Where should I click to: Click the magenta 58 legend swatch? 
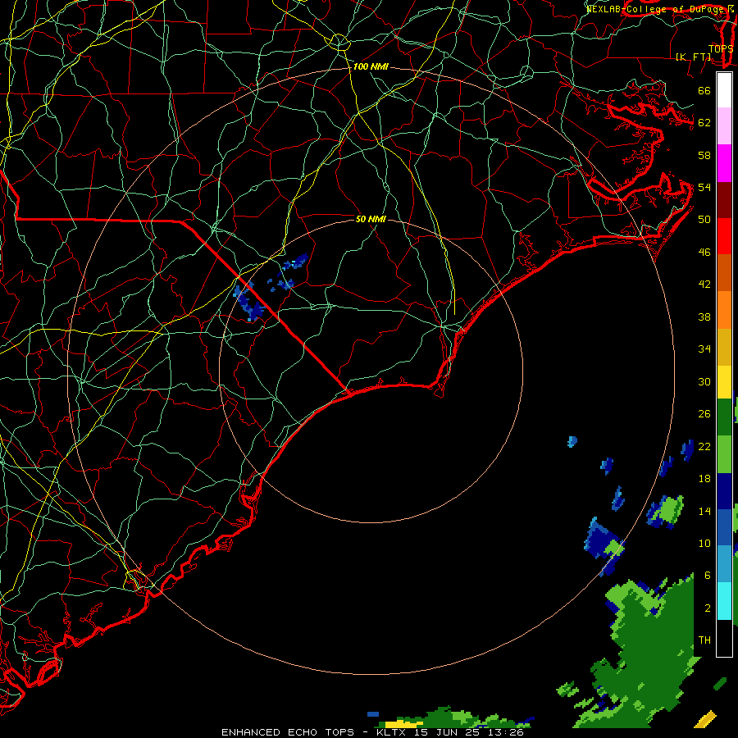coord(724,163)
